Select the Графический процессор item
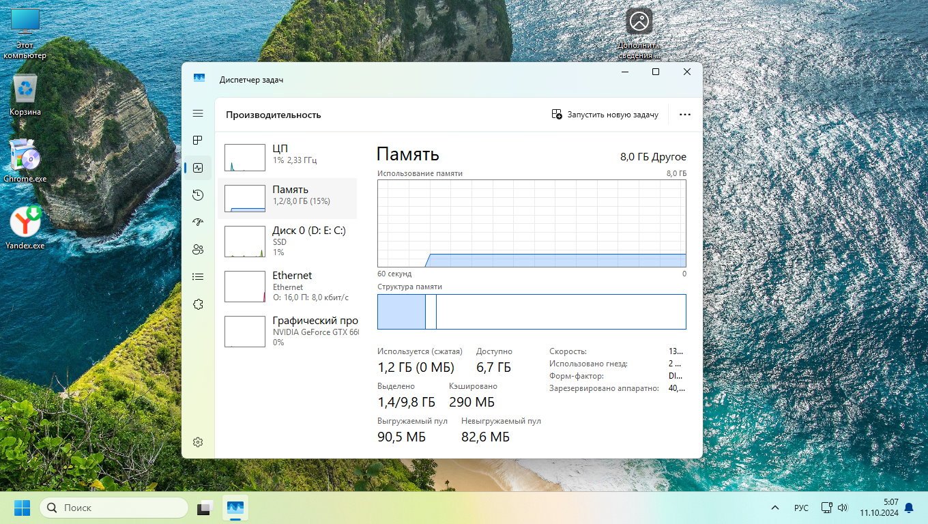928x524 pixels. [287, 331]
